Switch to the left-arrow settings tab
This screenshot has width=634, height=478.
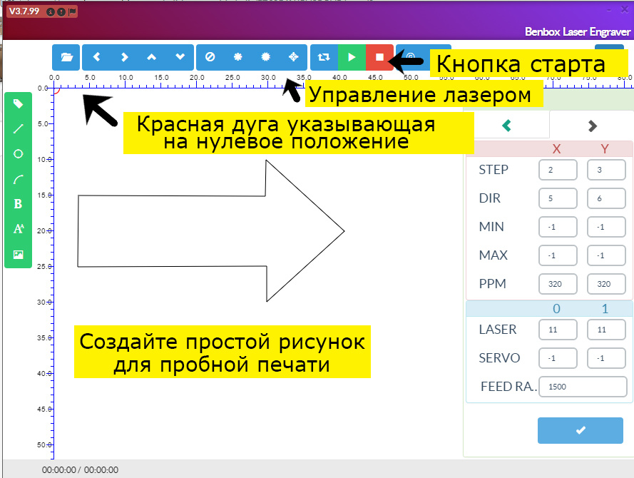[x=507, y=126]
